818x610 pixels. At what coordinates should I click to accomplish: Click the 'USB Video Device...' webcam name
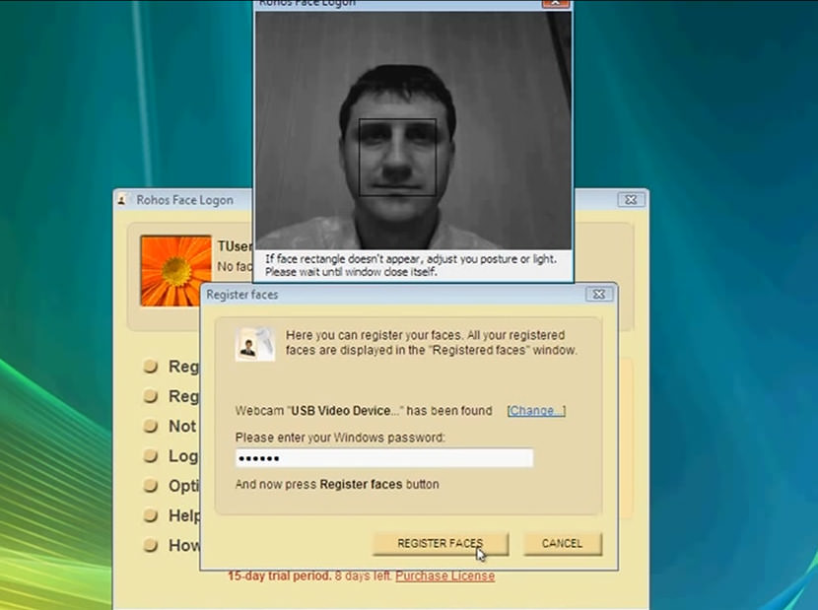tap(345, 411)
